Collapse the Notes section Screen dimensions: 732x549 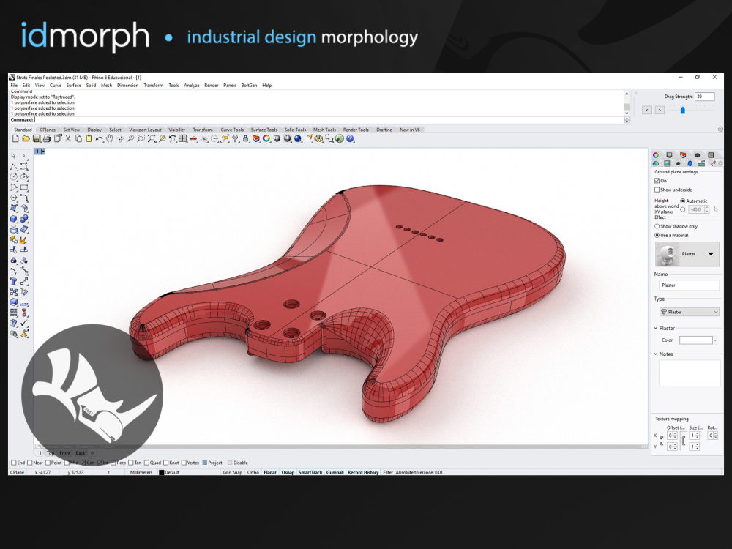(x=655, y=354)
